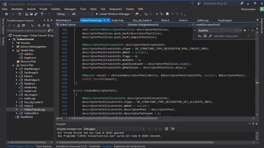Click the find next arrow in search box
The width and height of the screenshot is (264, 148).
[x=245, y=30]
